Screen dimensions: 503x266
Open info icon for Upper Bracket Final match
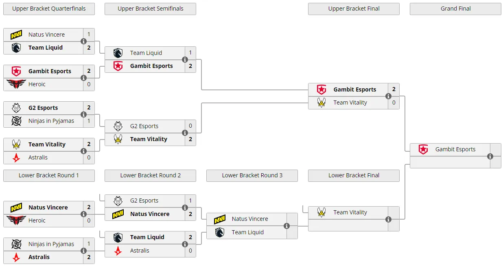pyautogui.click(x=388, y=96)
